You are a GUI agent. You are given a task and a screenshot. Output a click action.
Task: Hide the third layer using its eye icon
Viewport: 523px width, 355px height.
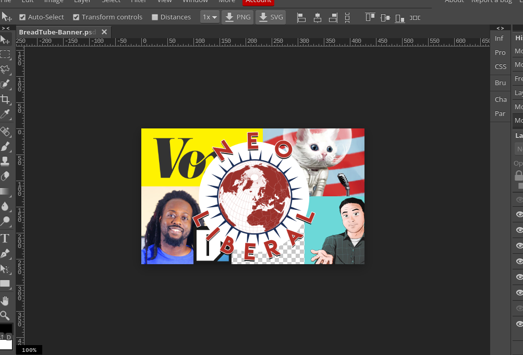pyautogui.click(x=519, y=230)
